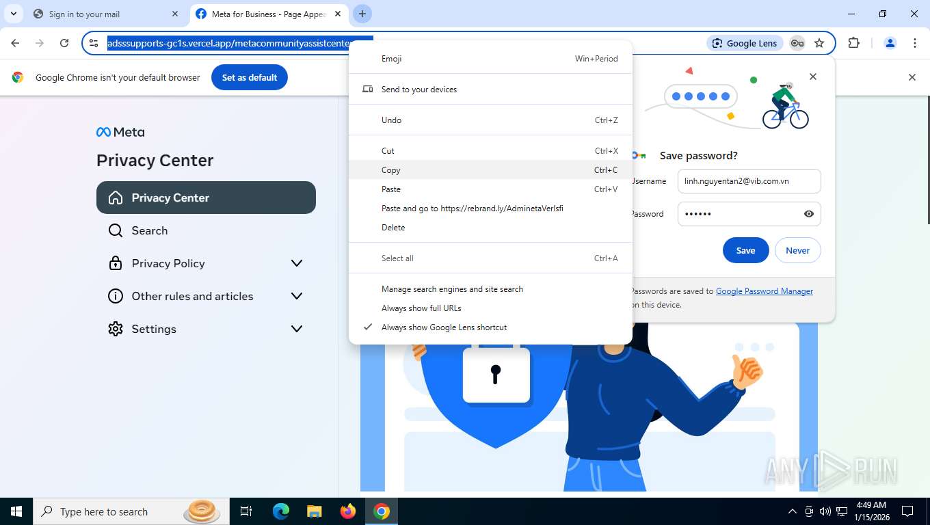Image resolution: width=930 pixels, height=525 pixels.
Task: Launch Firefox from the taskbar
Action: click(347, 511)
